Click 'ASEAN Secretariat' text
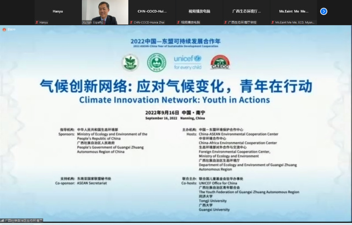 pos(92,183)
